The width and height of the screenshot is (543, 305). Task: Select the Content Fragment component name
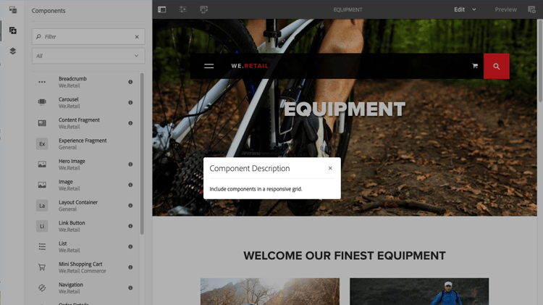[x=79, y=120]
